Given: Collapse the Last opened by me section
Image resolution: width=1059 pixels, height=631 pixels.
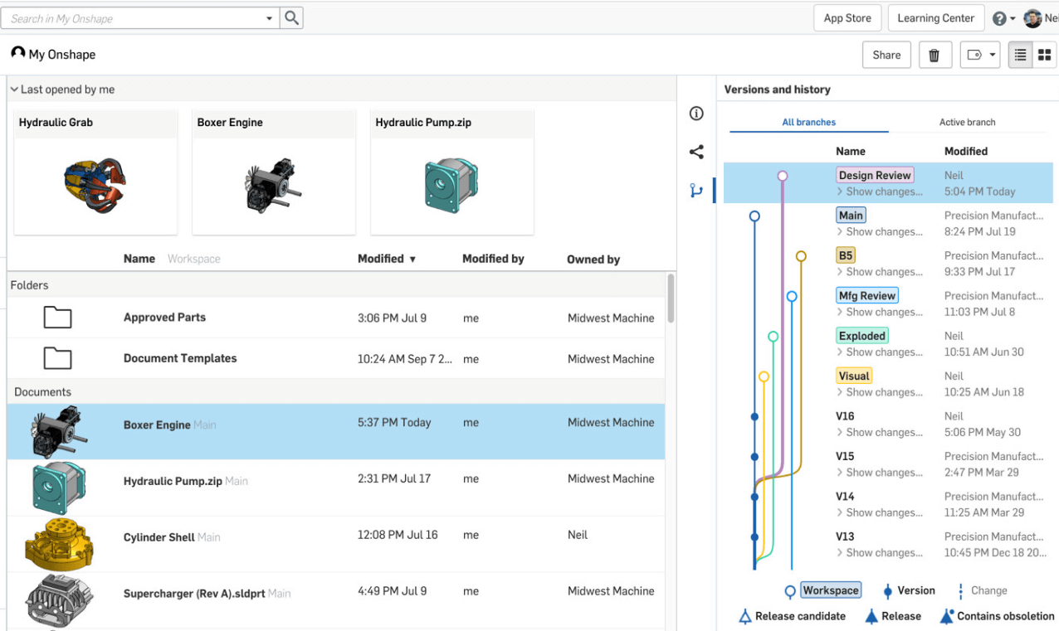Looking at the screenshot, I should point(13,89).
